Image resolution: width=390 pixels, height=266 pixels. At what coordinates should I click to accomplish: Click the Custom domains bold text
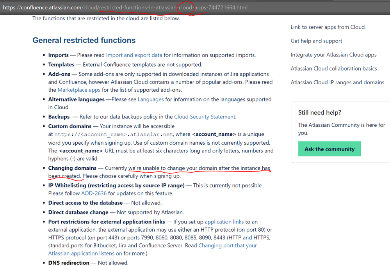[70, 126]
